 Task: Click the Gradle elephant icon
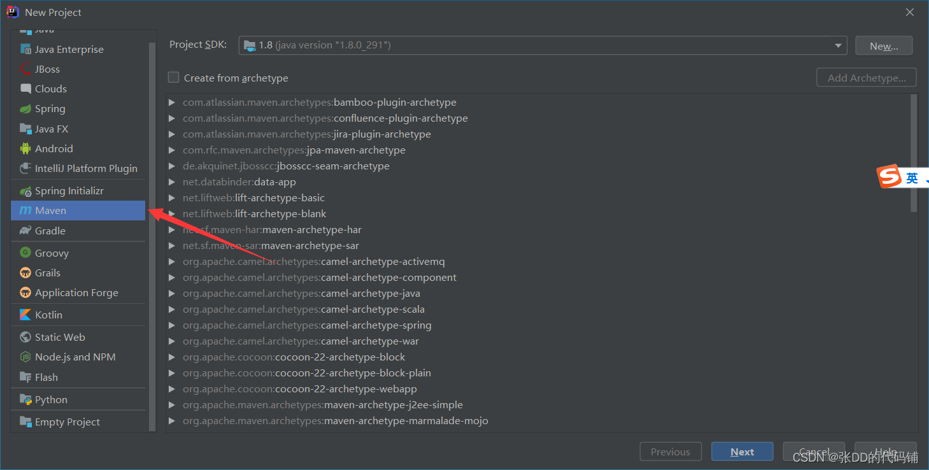click(x=25, y=231)
